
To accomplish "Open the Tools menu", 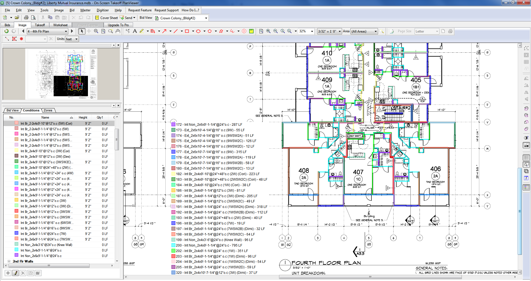I will point(44,10).
